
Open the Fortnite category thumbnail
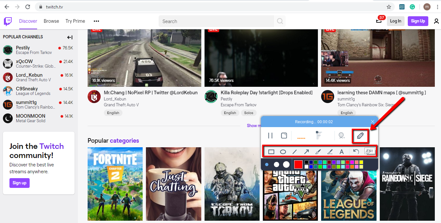(115, 184)
